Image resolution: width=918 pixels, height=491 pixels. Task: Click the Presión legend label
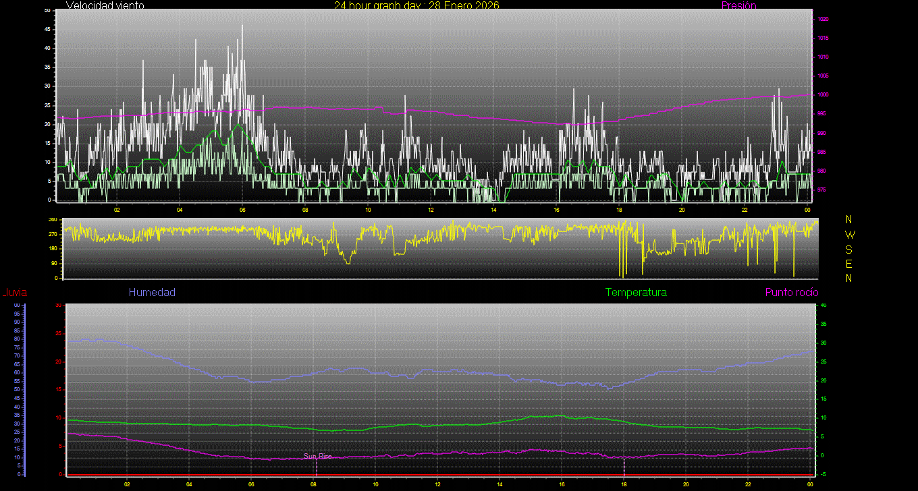click(738, 5)
